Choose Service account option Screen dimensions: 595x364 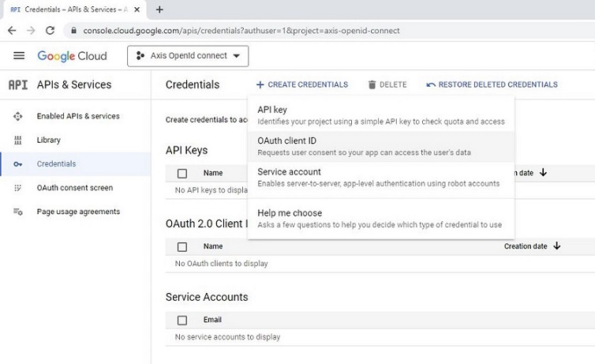[381, 178]
